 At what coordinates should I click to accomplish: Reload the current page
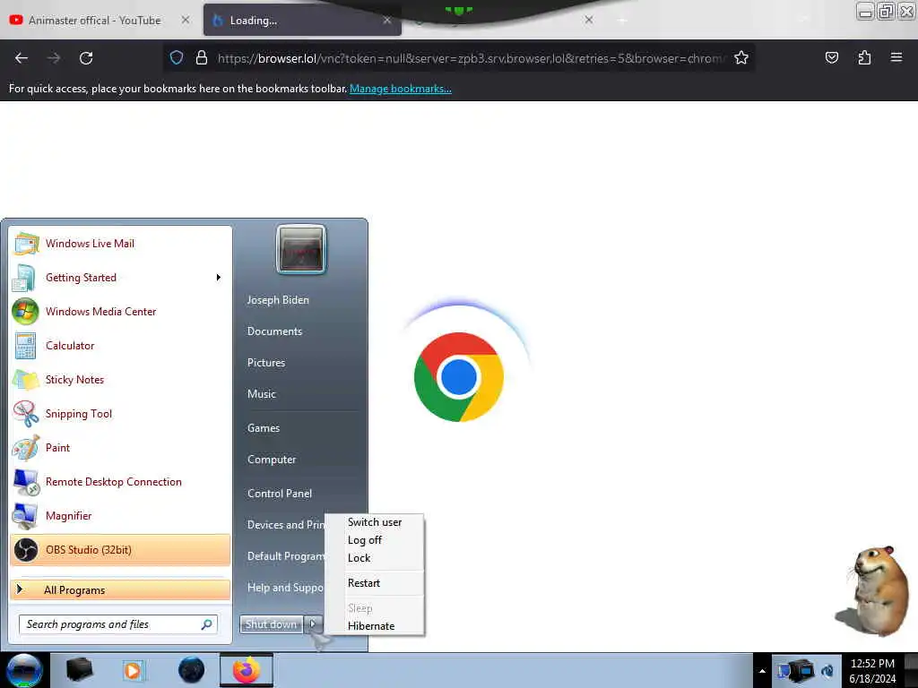coord(86,58)
